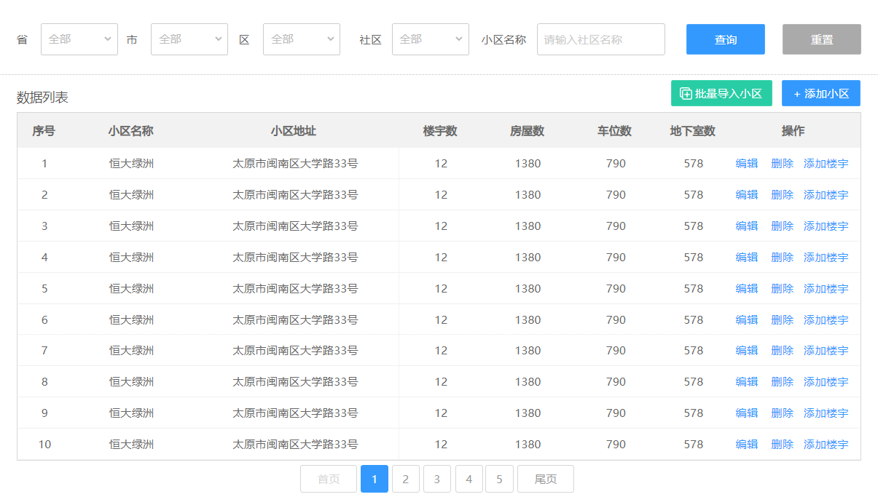
Task: Click 编辑 link in row 1
Action: (746, 164)
